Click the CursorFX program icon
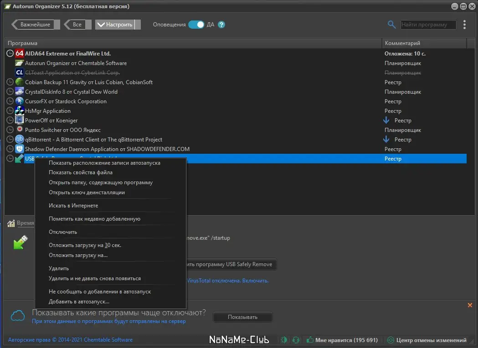478x348 pixels. (x=20, y=101)
